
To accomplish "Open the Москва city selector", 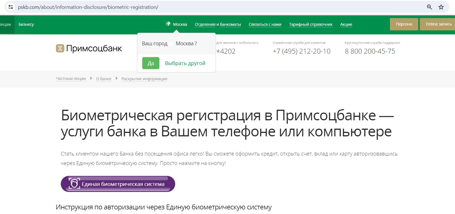I will pyautogui.click(x=180, y=24).
